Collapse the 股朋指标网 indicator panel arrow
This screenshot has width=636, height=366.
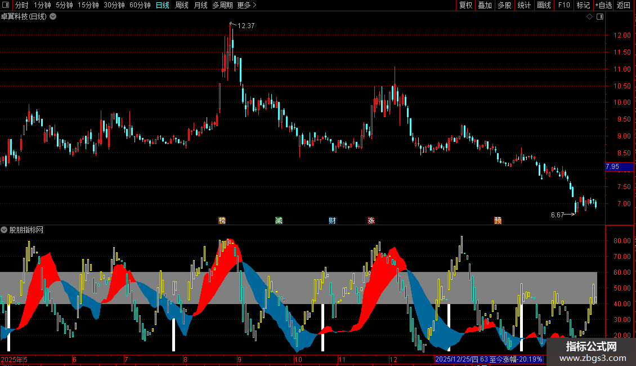pyautogui.click(x=4, y=230)
